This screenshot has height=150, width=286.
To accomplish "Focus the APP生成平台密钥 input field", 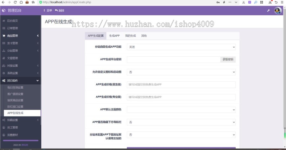I will [174, 59].
